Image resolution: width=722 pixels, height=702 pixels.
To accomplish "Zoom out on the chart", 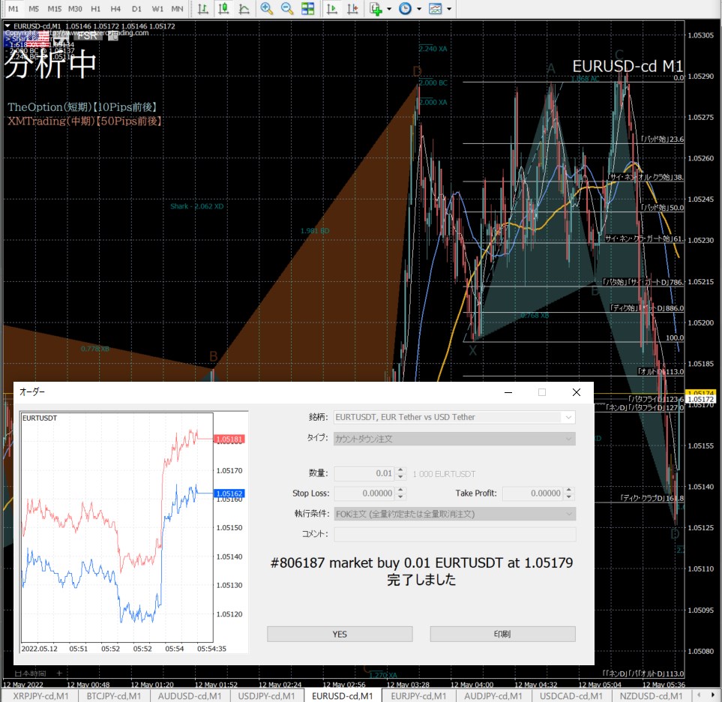I will 286,9.
